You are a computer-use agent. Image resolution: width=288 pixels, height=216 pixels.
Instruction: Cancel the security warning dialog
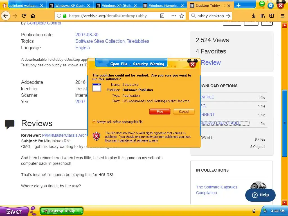click(x=184, y=111)
